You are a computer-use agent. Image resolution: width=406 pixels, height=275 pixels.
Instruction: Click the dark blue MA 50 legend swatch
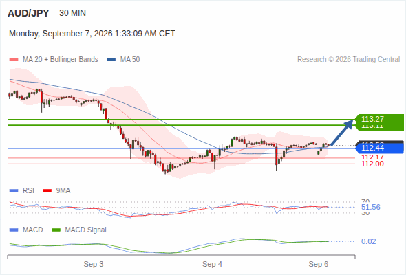[111, 60]
